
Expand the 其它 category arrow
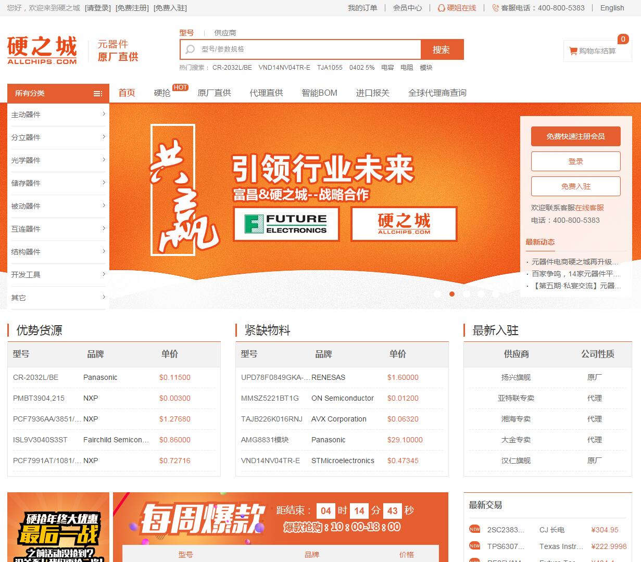click(104, 297)
